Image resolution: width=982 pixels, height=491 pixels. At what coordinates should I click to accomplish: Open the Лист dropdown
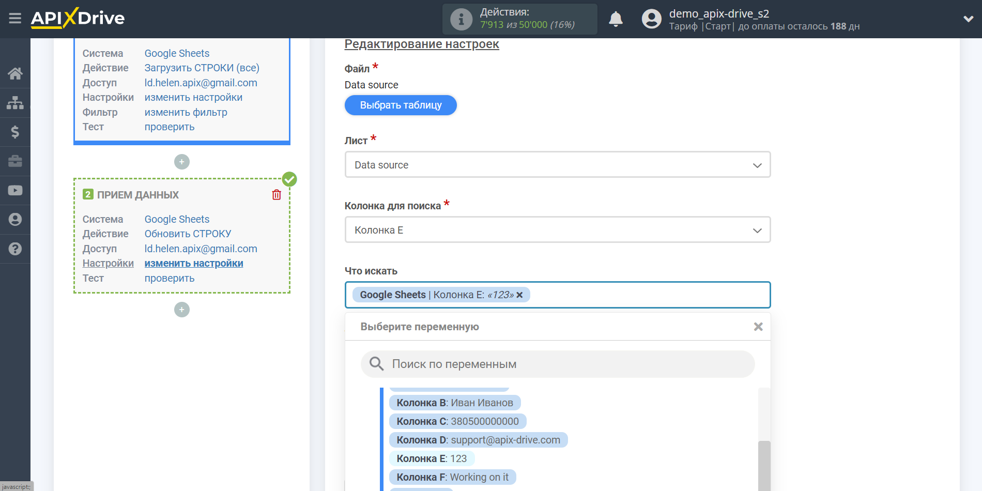(x=558, y=165)
